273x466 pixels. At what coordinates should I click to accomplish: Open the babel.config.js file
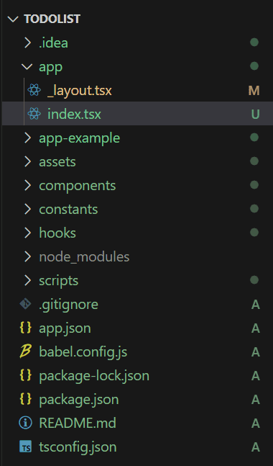coord(83,352)
